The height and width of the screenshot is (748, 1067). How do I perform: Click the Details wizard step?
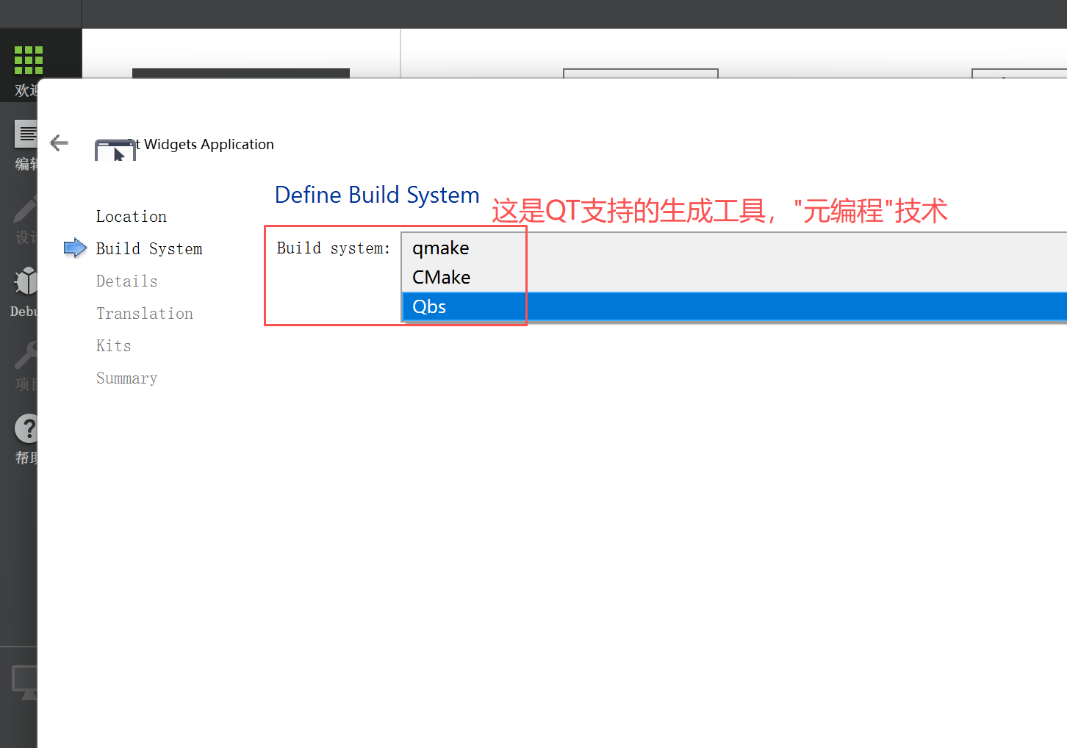[126, 281]
